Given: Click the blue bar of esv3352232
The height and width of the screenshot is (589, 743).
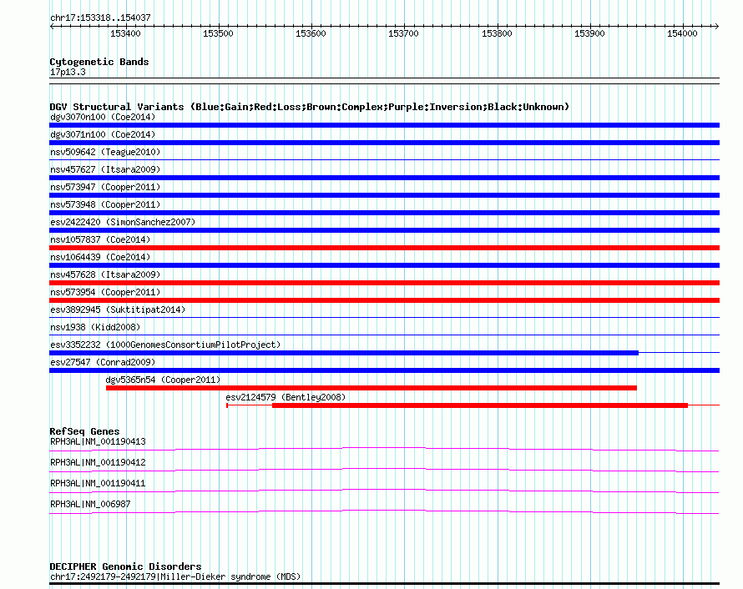Looking at the screenshot, I should coord(344,353).
